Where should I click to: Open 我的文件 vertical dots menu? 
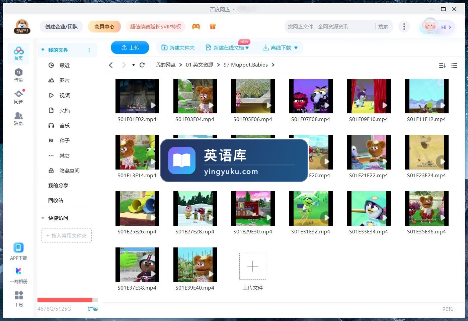pyautogui.click(x=89, y=50)
